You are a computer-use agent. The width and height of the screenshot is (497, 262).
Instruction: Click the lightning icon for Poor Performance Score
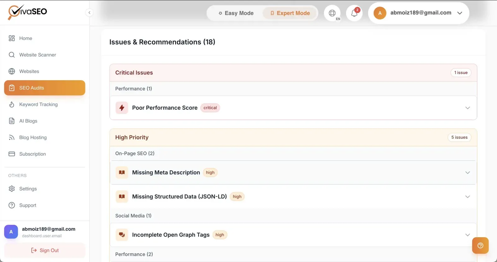pos(122,108)
